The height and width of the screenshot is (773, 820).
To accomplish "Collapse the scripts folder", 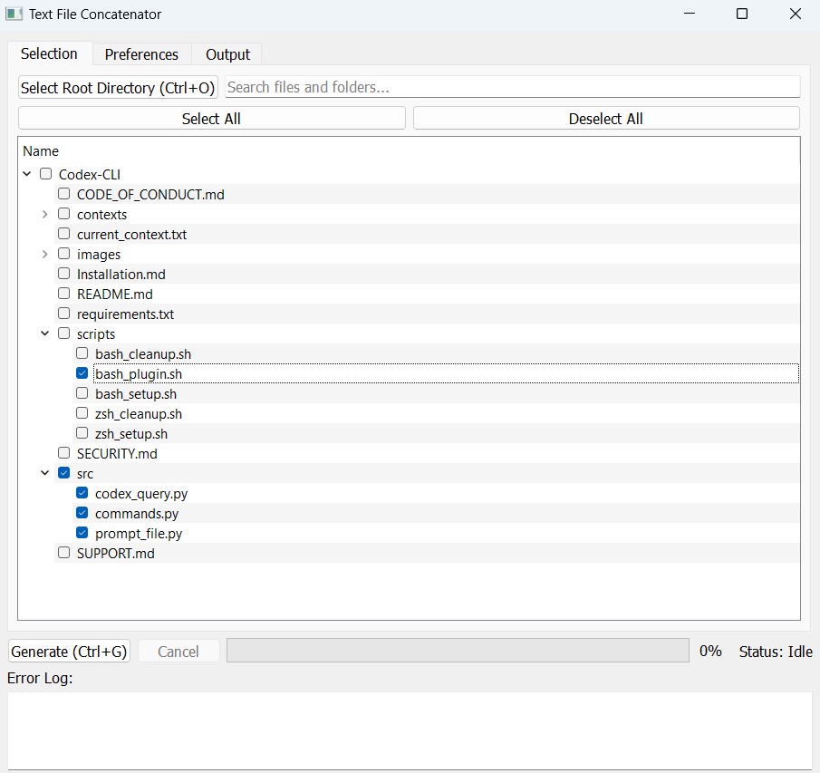I will click(45, 333).
